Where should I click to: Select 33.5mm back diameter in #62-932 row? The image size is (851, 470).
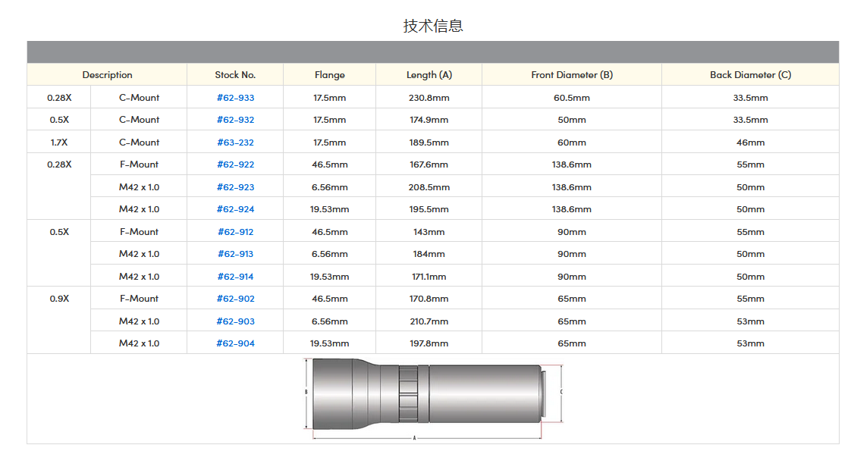pyautogui.click(x=751, y=120)
